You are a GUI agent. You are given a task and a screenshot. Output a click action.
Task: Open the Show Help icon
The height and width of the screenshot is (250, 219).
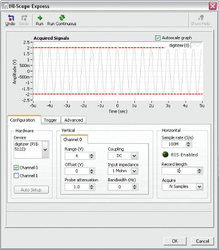201,18
